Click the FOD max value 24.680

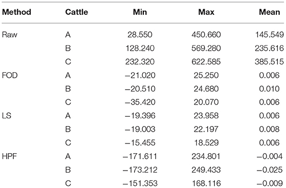(x=206, y=89)
